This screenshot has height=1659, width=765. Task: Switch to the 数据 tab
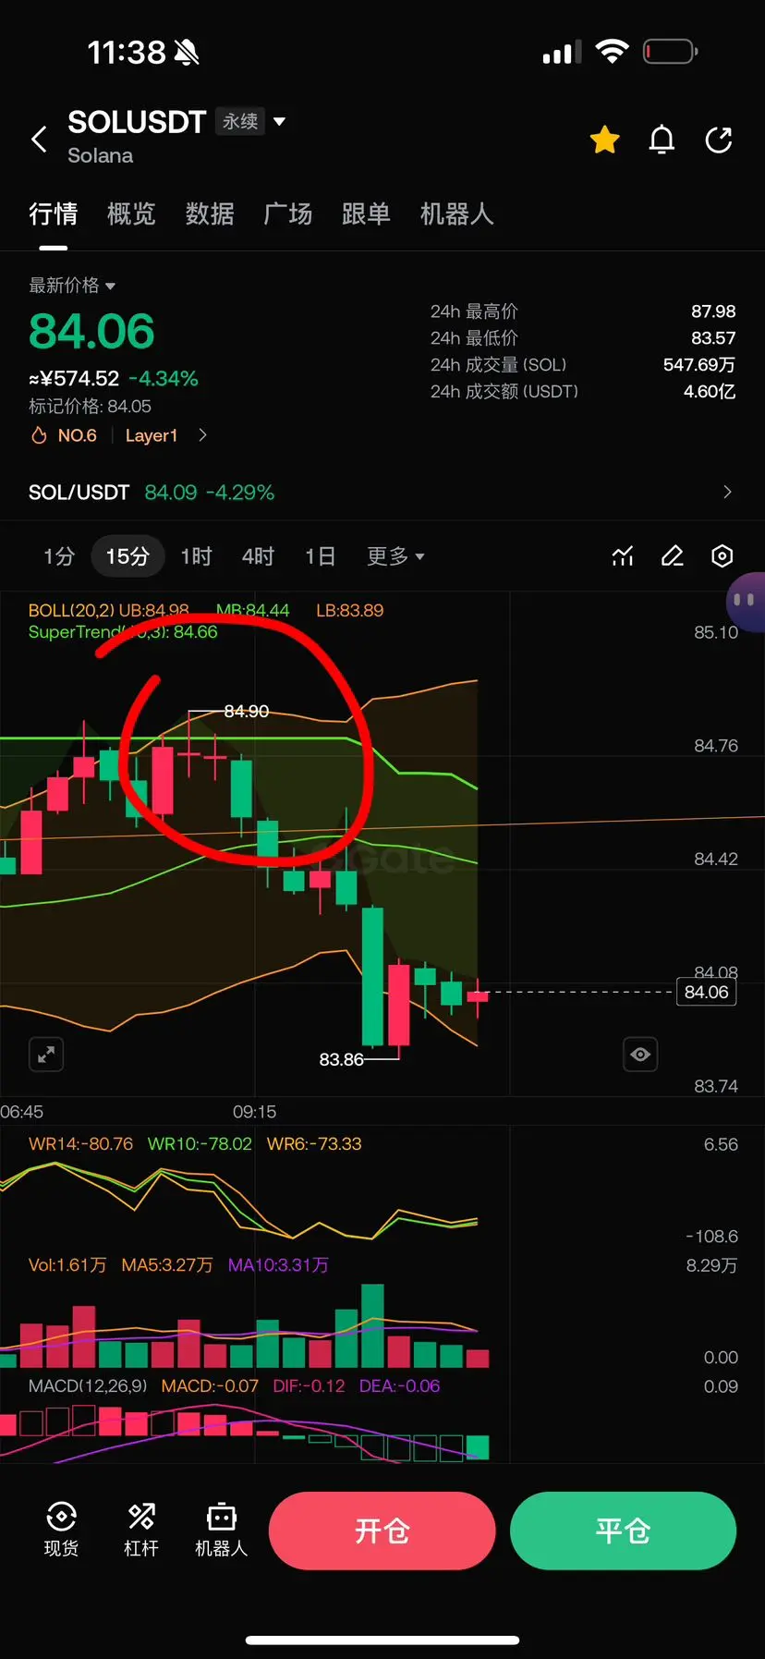point(210,214)
